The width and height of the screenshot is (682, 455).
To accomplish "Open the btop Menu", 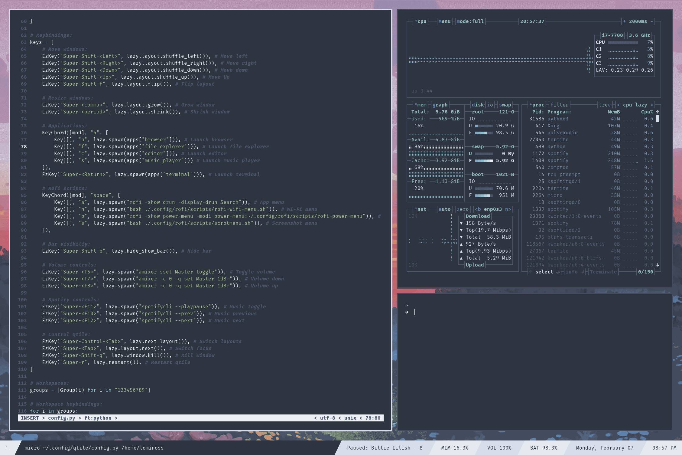I will pyautogui.click(x=444, y=21).
